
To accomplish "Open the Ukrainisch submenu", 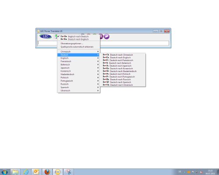I will (78, 91).
